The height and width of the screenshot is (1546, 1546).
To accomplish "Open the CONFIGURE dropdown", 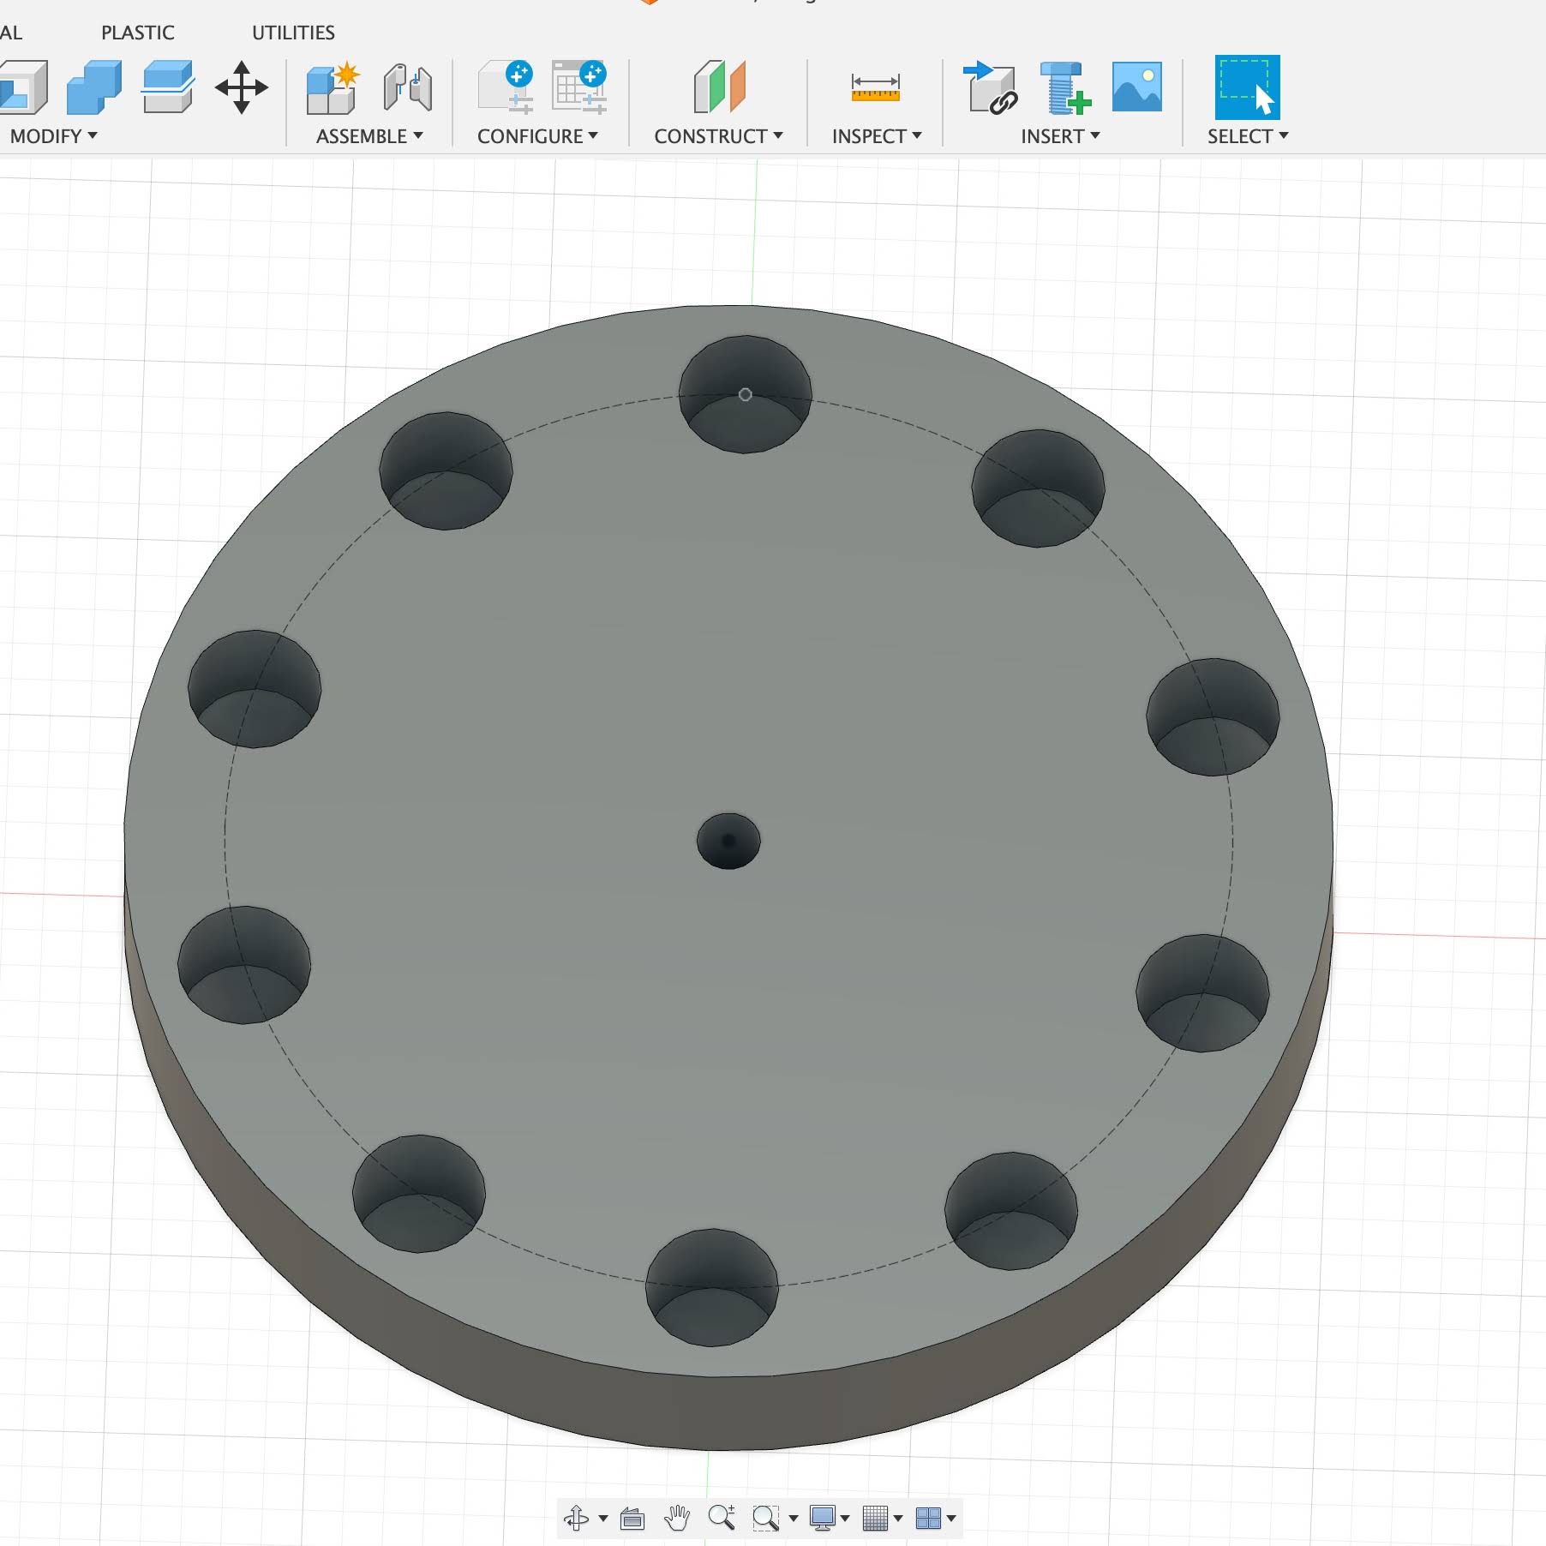I will click(537, 136).
